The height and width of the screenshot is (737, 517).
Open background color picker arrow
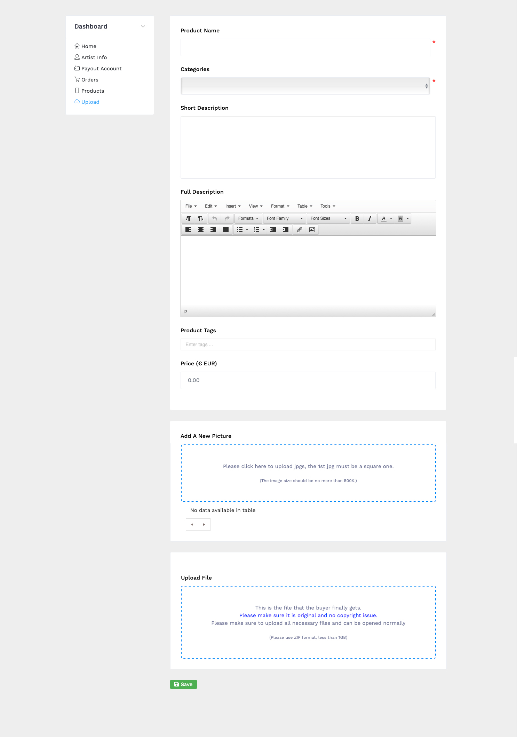(408, 218)
